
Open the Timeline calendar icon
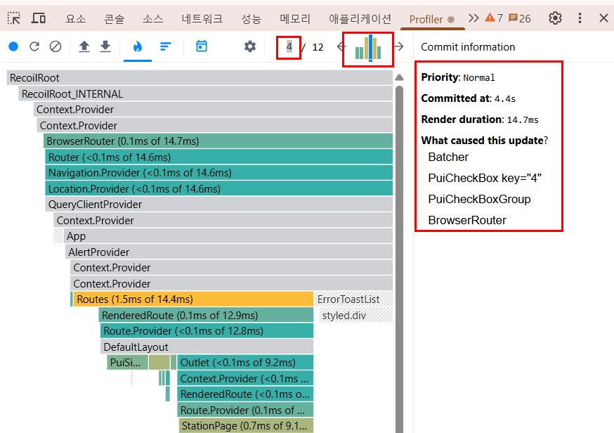coord(202,46)
